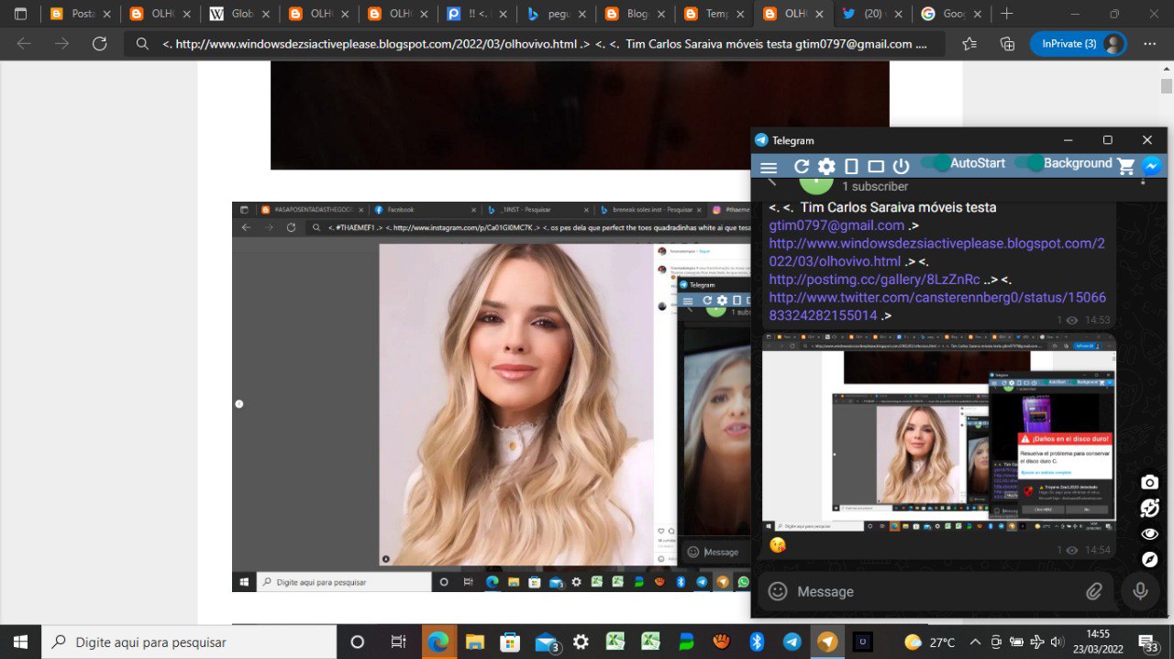Image resolution: width=1174 pixels, height=659 pixels.
Task: Open a new browser tab
Action: [x=1007, y=14]
